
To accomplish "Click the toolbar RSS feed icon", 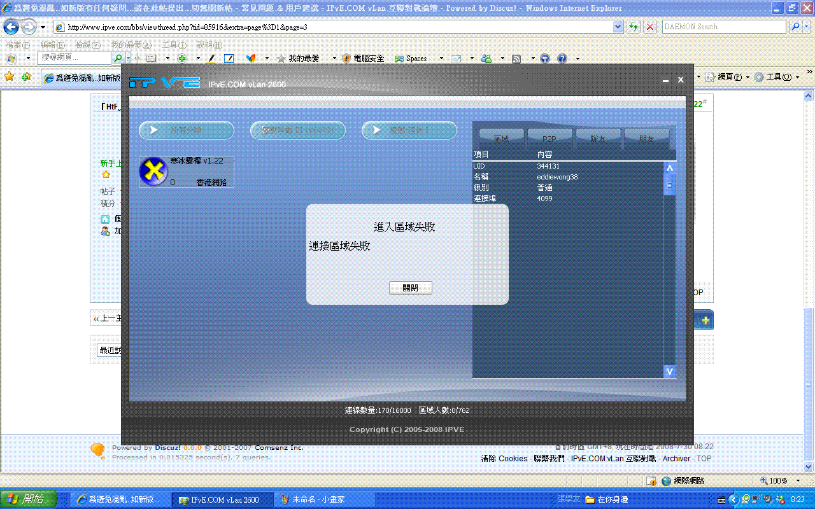I will 516,59.
